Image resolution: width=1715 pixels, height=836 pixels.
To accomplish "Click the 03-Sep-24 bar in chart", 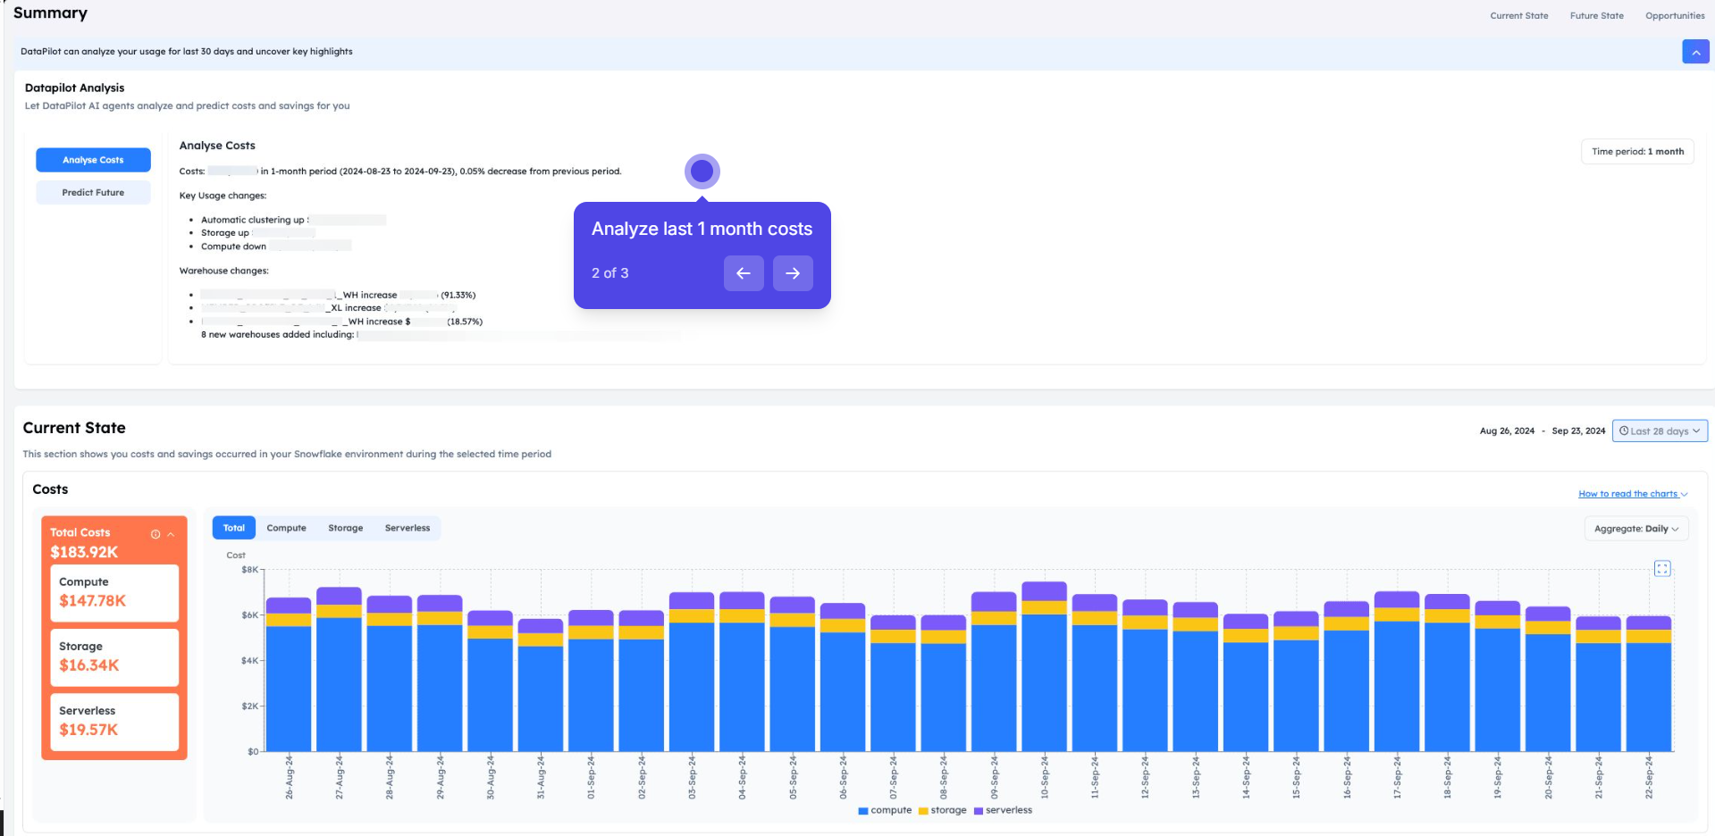I will click(x=692, y=672).
